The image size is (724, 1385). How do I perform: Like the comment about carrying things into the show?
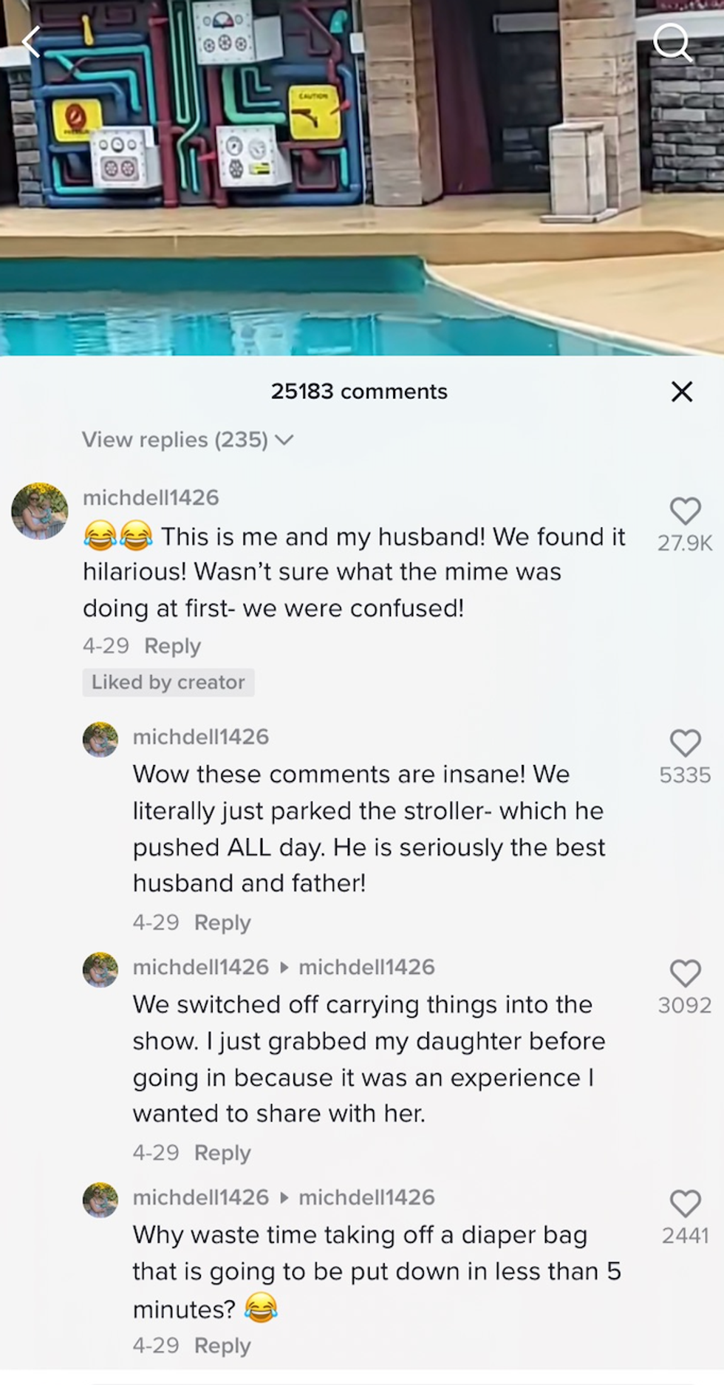(686, 973)
